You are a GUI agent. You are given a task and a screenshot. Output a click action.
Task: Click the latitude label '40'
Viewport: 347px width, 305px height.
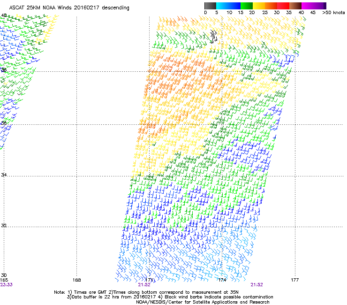[4, 15]
